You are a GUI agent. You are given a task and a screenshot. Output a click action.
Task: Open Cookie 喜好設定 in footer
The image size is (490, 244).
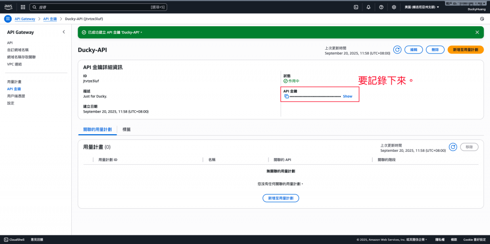click(475, 240)
